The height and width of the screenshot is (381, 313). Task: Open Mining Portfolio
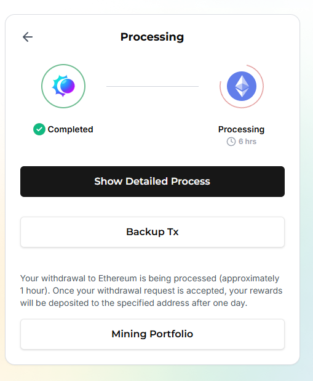153,334
